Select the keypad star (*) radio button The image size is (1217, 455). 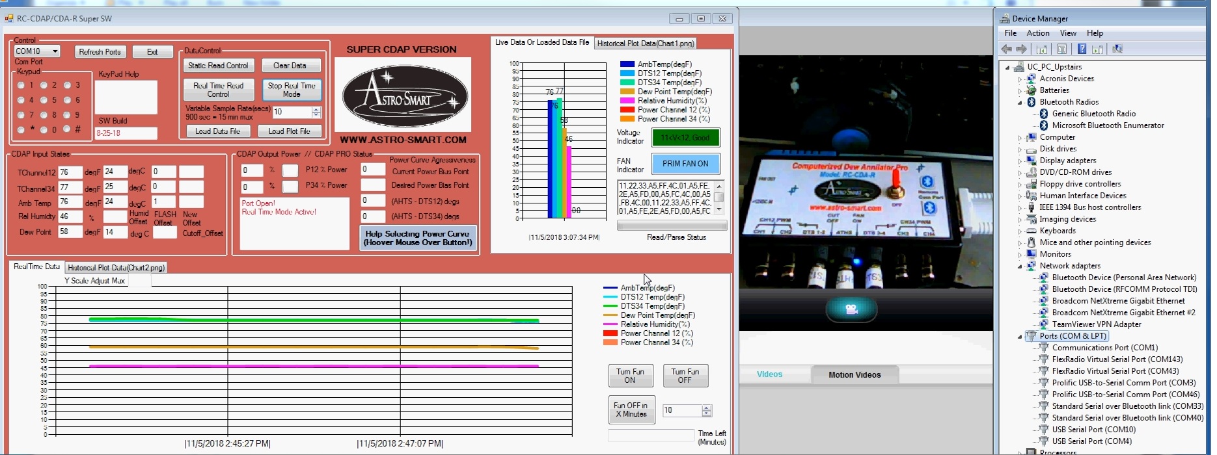tap(21, 130)
